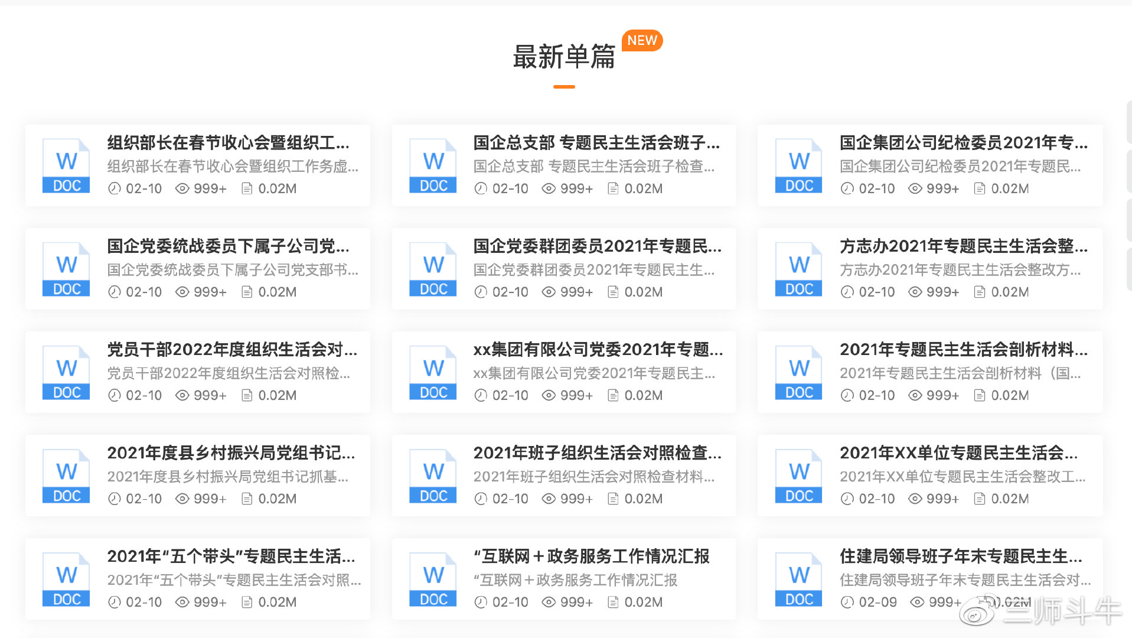The width and height of the screenshot is (1132, 638).
Task: Click DOC icon next to 国企集团公司纪检委员2021年
Action: (799, 166)
